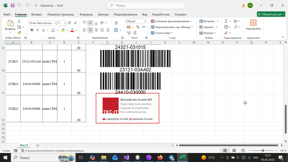Open the Формат cells dropdown
Screen dimensions: 288x162
tap(207, 33)
